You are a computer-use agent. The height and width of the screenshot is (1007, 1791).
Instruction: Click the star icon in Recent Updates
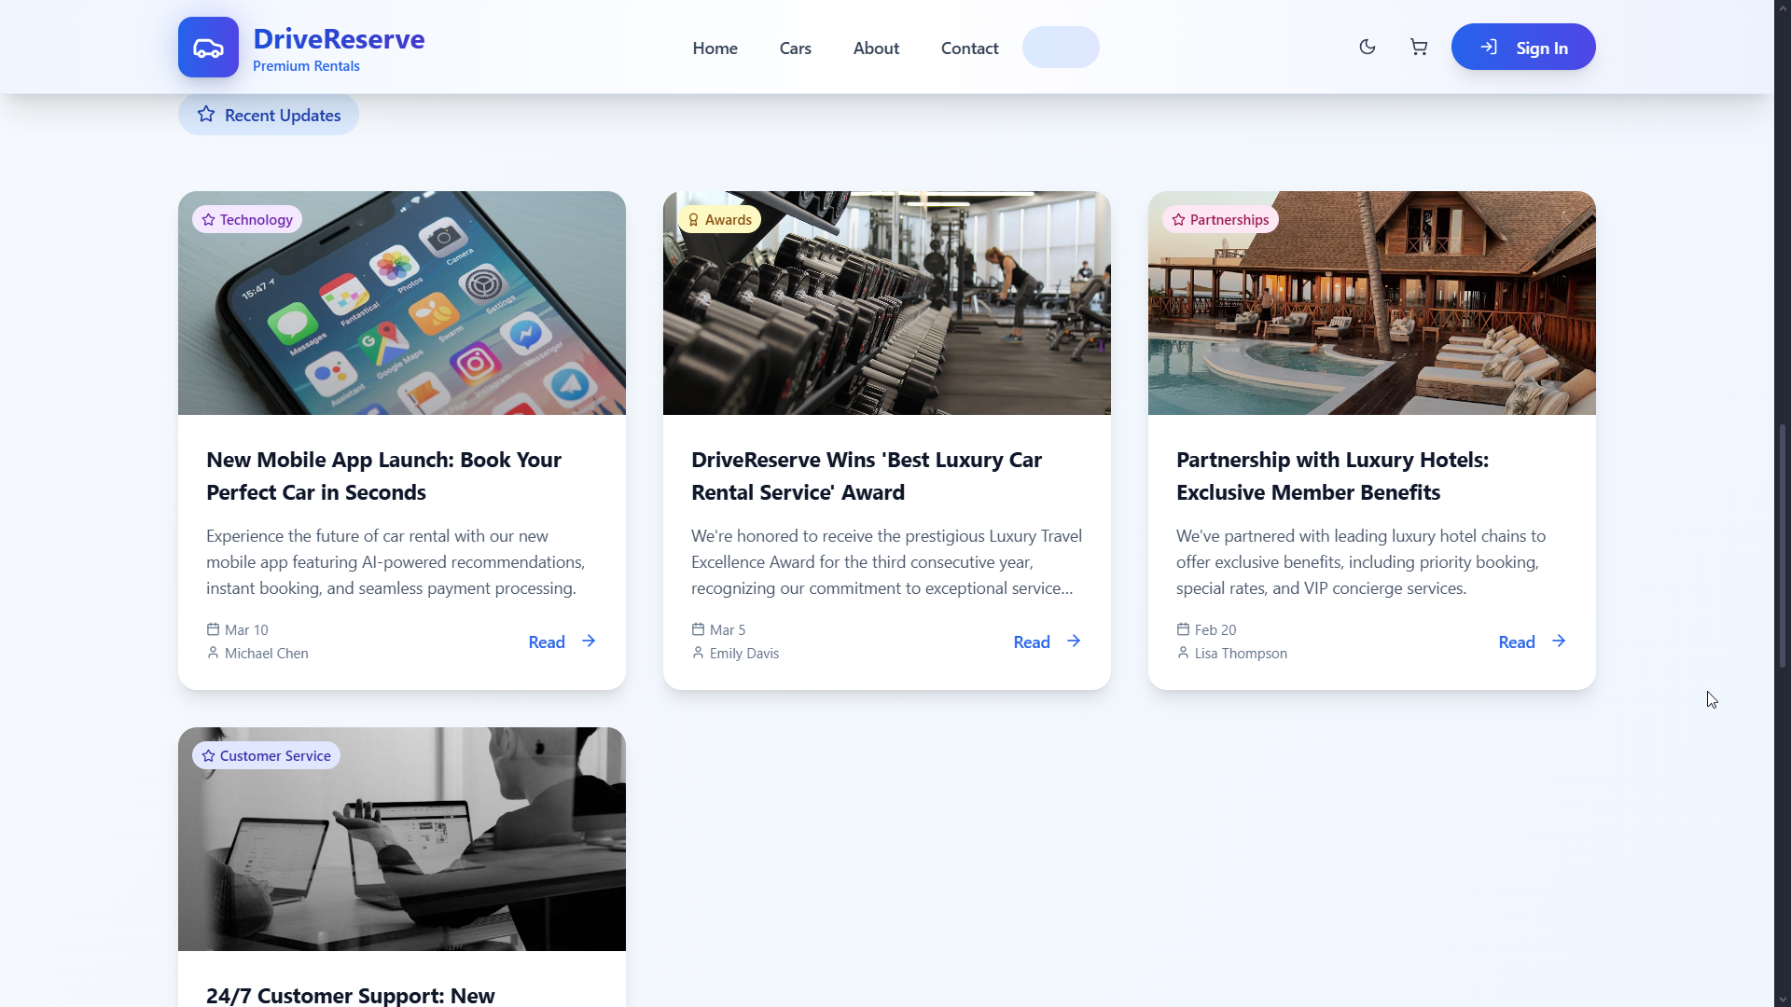point(206,114)
